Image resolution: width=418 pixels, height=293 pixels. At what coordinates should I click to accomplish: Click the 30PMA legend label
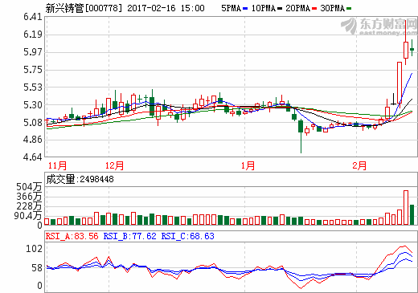pos(332,8)
